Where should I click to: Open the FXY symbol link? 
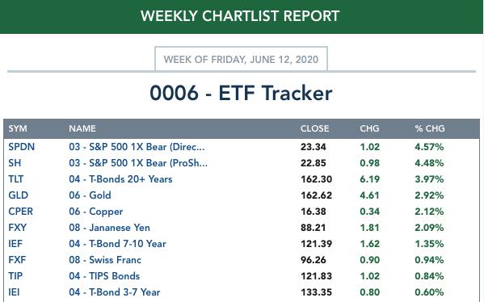17,228
